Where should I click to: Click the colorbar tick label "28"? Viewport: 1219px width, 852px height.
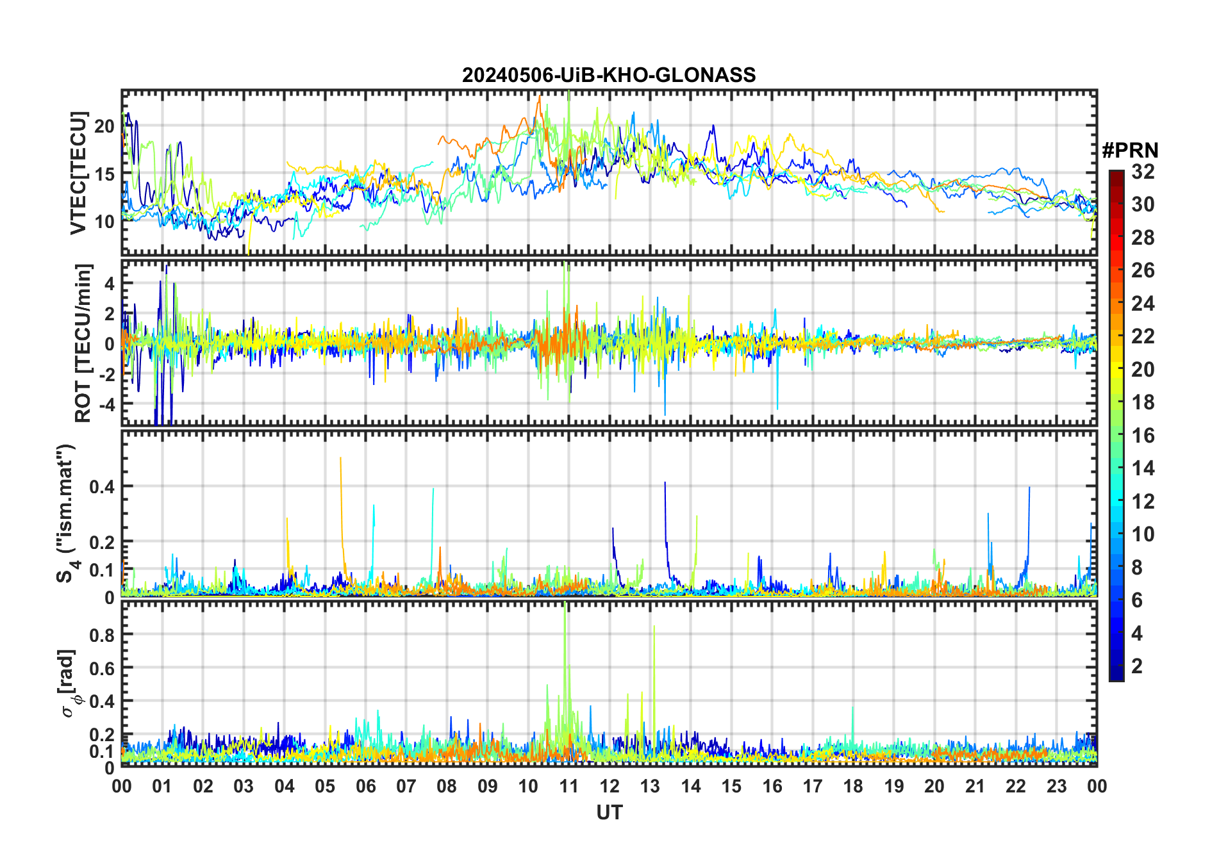(x=1143, y=238)
